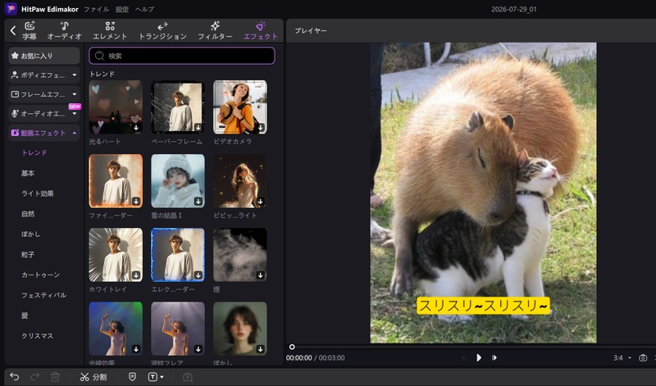The image size is (656, 386).
Task: Switch to the オーディオ tab
Action: click(x=65, y=31)
